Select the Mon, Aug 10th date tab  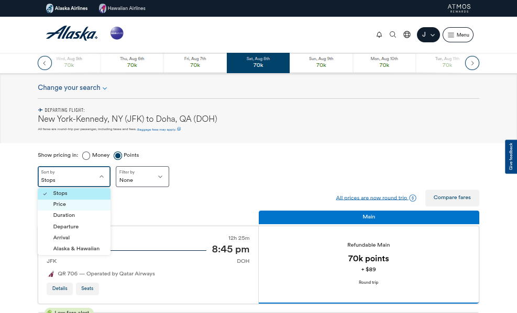point(384,63)
